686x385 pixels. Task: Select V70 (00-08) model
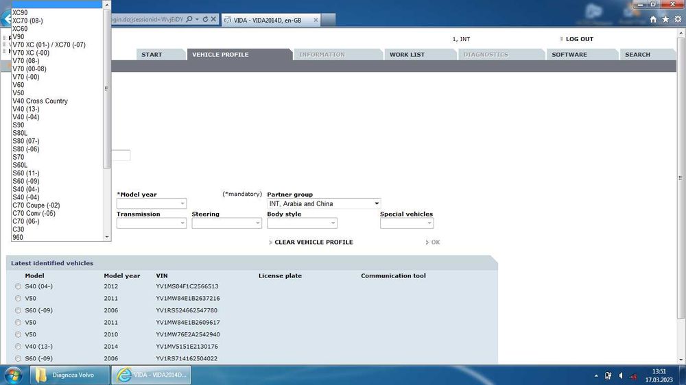pyautogui.click(x=57, y=69)
